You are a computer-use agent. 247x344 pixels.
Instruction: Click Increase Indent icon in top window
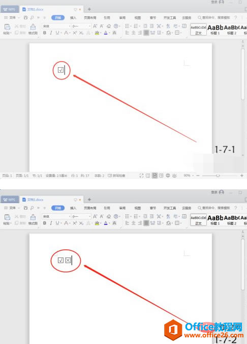click(x=151, y=26)
